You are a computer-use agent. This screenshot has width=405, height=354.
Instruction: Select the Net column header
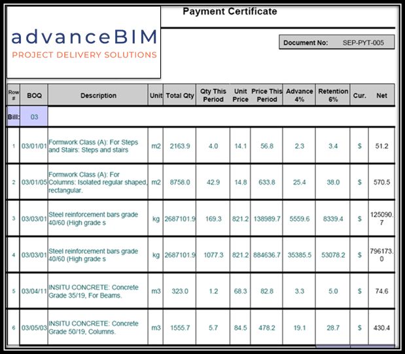click(x=381, y=96)
